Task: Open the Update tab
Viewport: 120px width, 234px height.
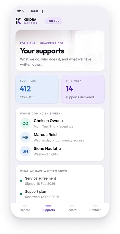Action: 25,209
